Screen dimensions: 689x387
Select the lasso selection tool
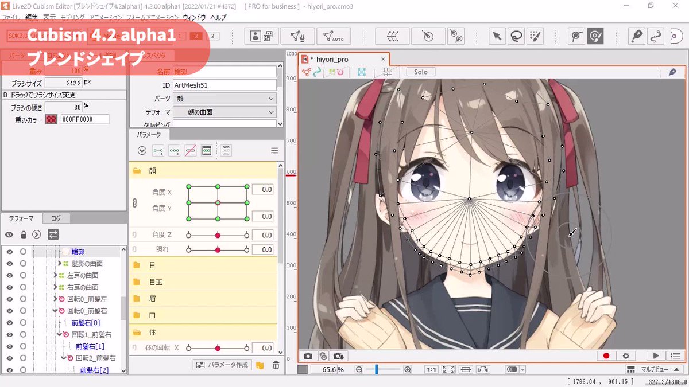(516, 36)
